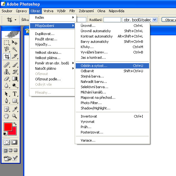Switch to Standard editing mode
This screenshot has height=176, width=176.
pos(7,142)
